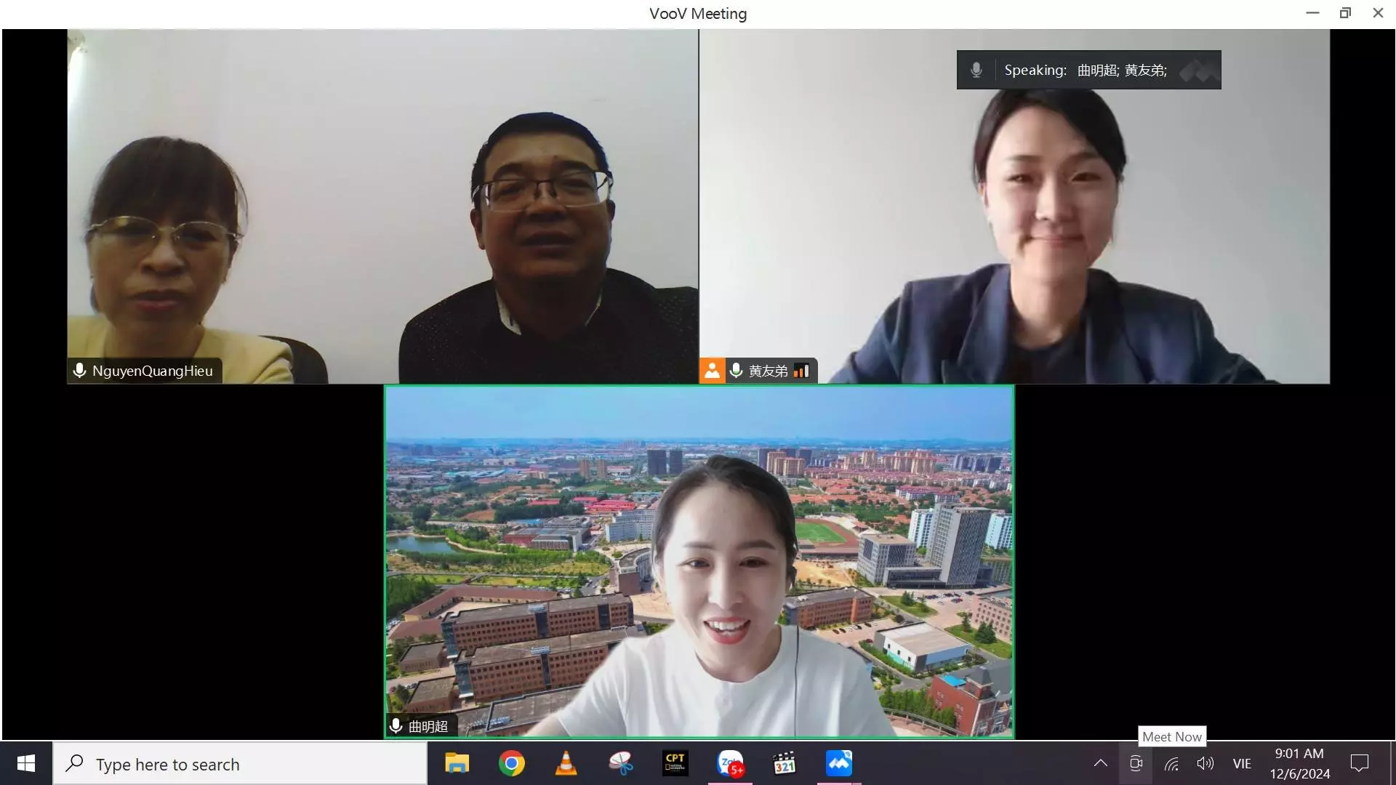
Task: Click Type here to search box
Action: pos(240,764)
